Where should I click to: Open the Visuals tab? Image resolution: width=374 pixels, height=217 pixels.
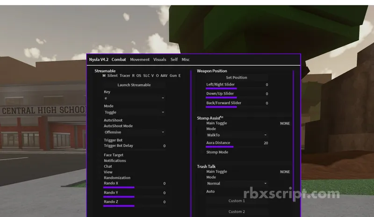[159, 59]
